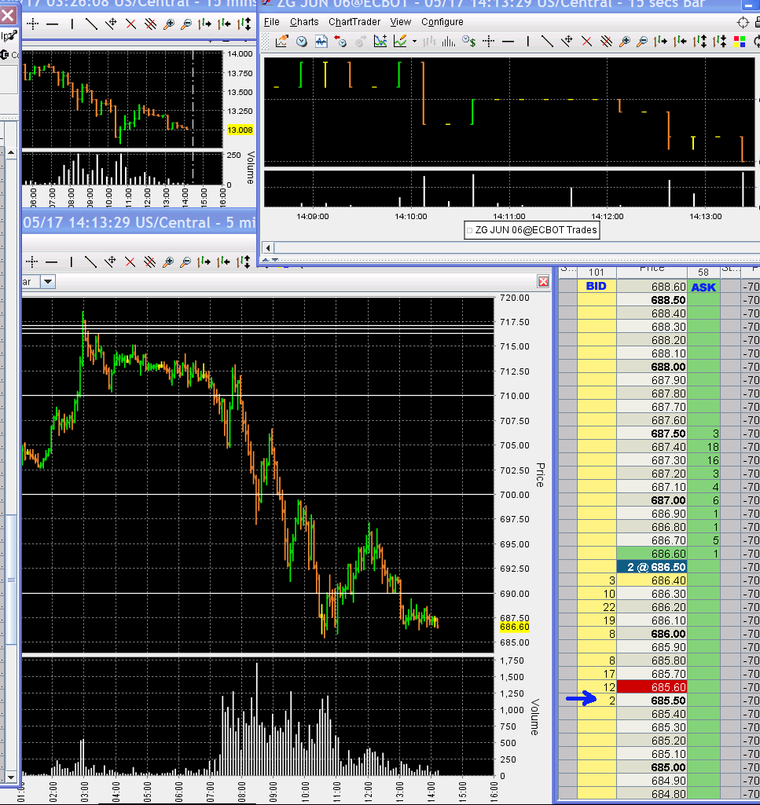Click the edit chart parameters icon in 15 secs window
This screenshot has width=760, height=805.
click(x=281, y=42)
